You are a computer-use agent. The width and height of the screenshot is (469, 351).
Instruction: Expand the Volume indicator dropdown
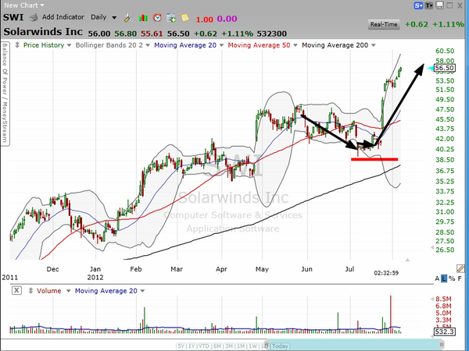(x=68, y=291)
